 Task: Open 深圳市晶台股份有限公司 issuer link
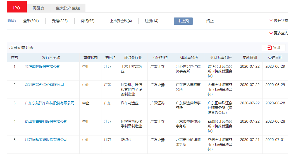coord(44,85)
